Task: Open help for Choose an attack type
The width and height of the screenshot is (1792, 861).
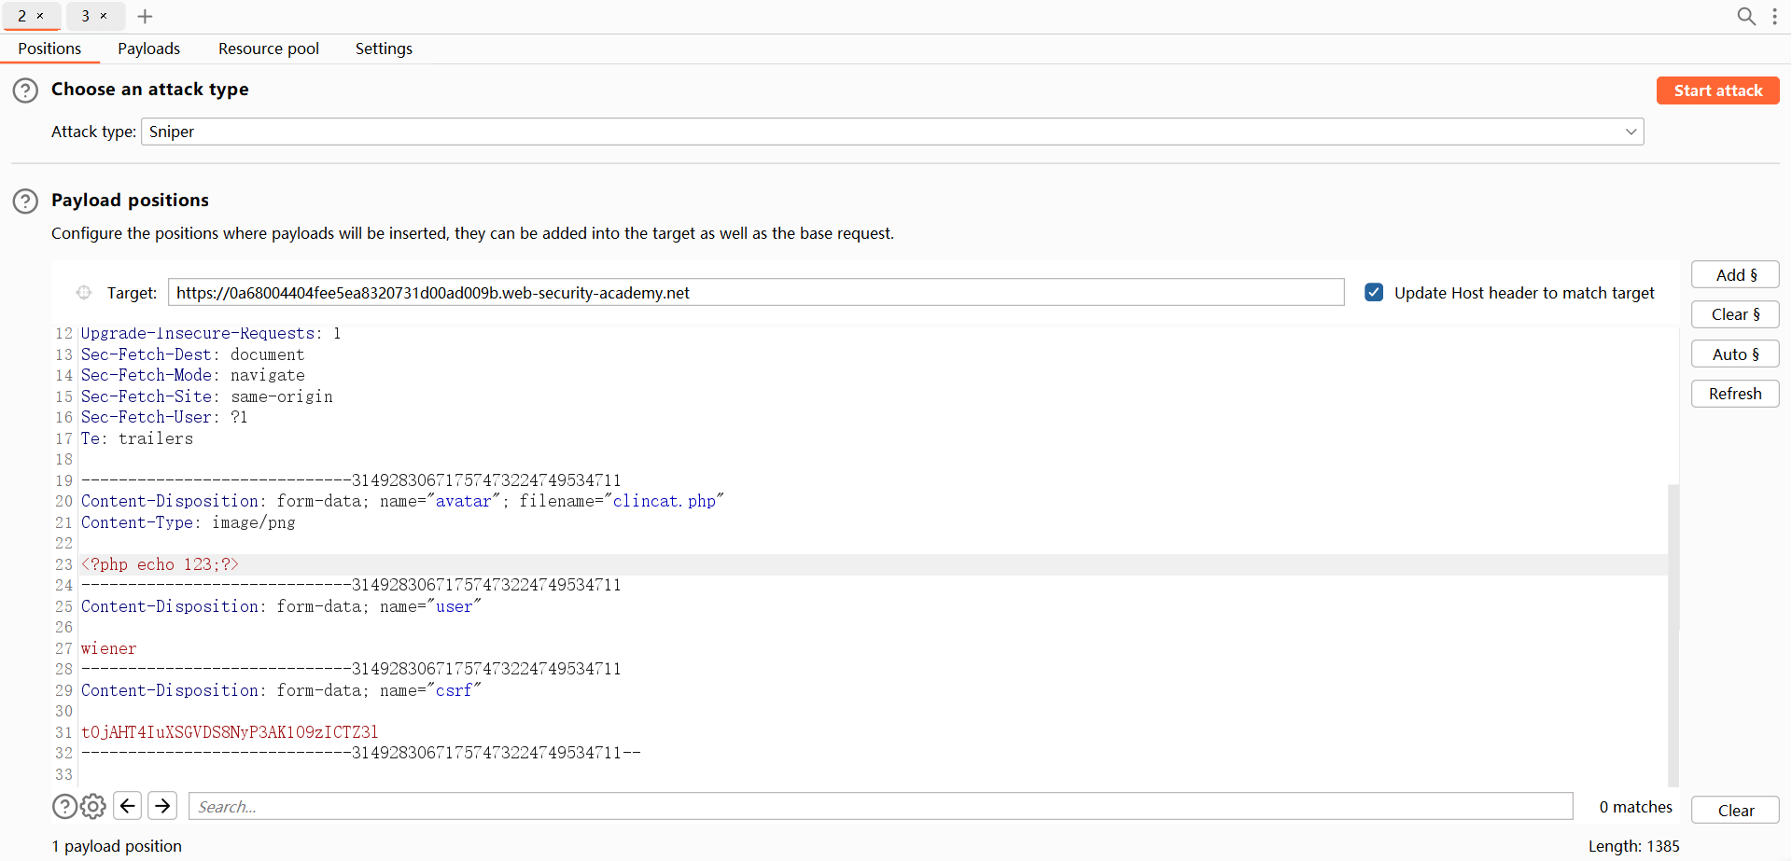Action: pos(25,90)
